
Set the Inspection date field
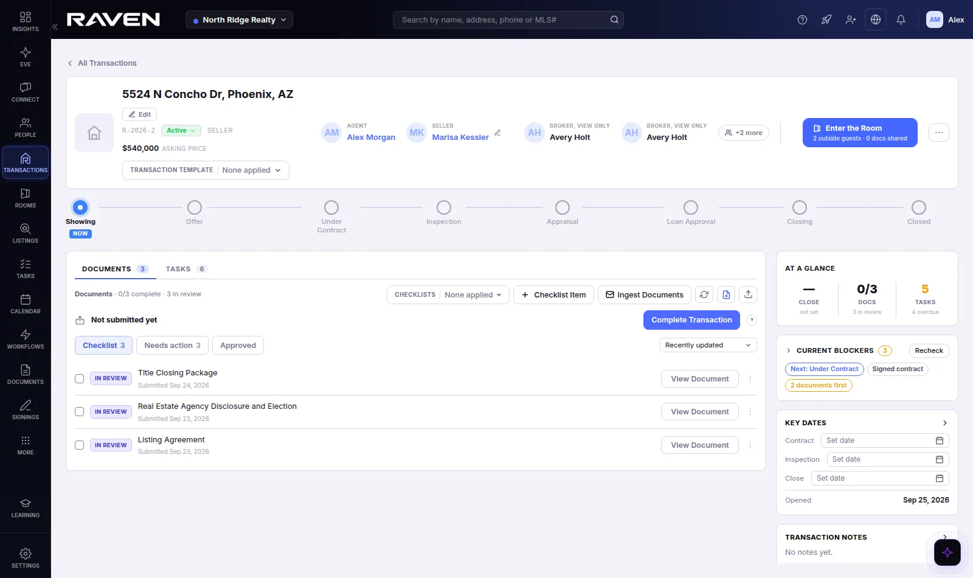(x=888, y=459)
